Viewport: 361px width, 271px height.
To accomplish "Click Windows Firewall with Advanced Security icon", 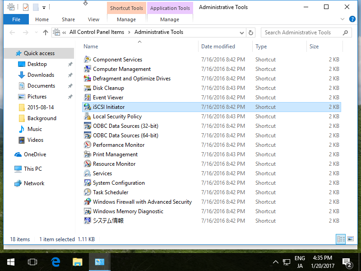I will (x=87, y=201).
